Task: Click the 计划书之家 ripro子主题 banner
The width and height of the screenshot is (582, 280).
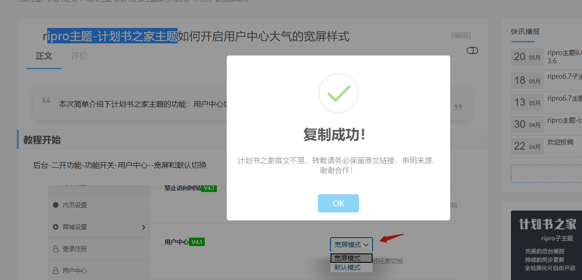Action: point(546,245)
